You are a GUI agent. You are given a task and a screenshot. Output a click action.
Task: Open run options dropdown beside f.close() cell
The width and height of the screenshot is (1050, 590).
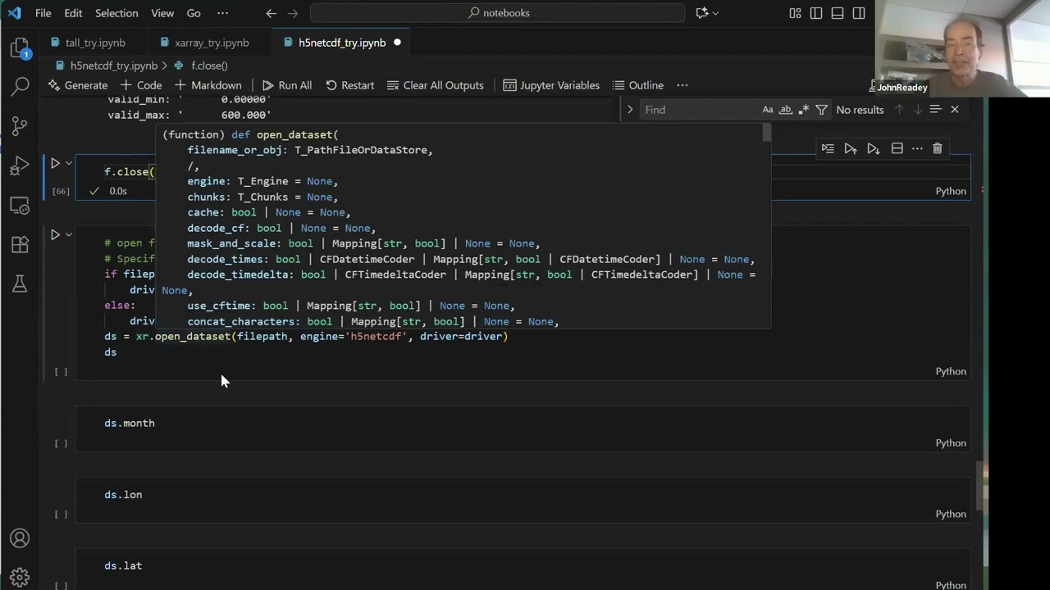point(69,164)
